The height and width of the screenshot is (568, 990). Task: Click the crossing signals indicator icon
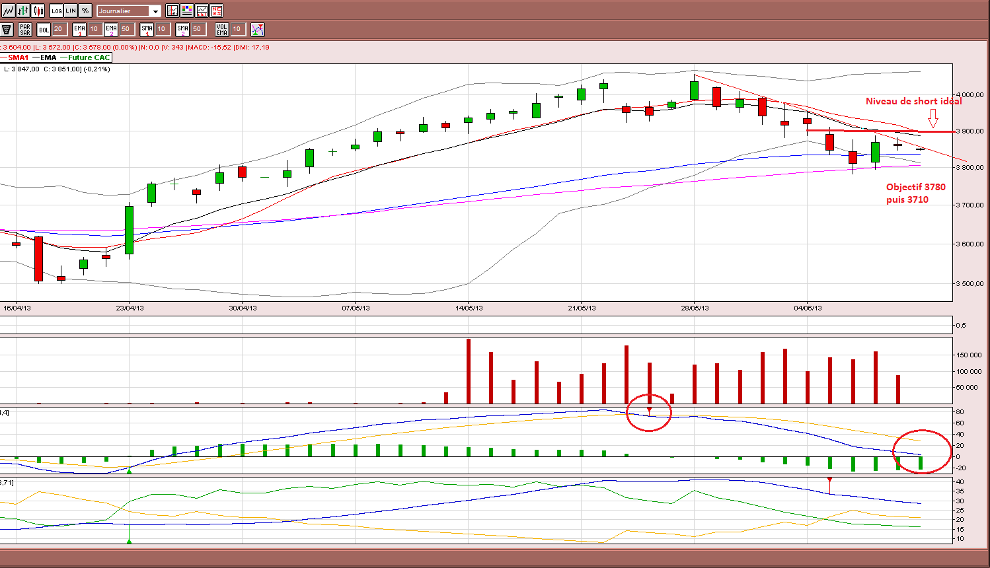[258, 29]
